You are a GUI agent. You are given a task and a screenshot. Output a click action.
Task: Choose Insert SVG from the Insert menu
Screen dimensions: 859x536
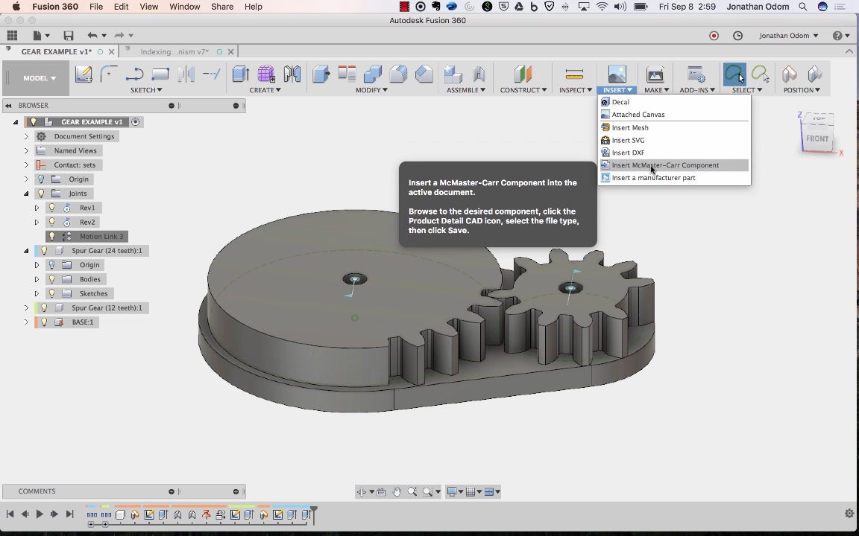coord(628,140)
